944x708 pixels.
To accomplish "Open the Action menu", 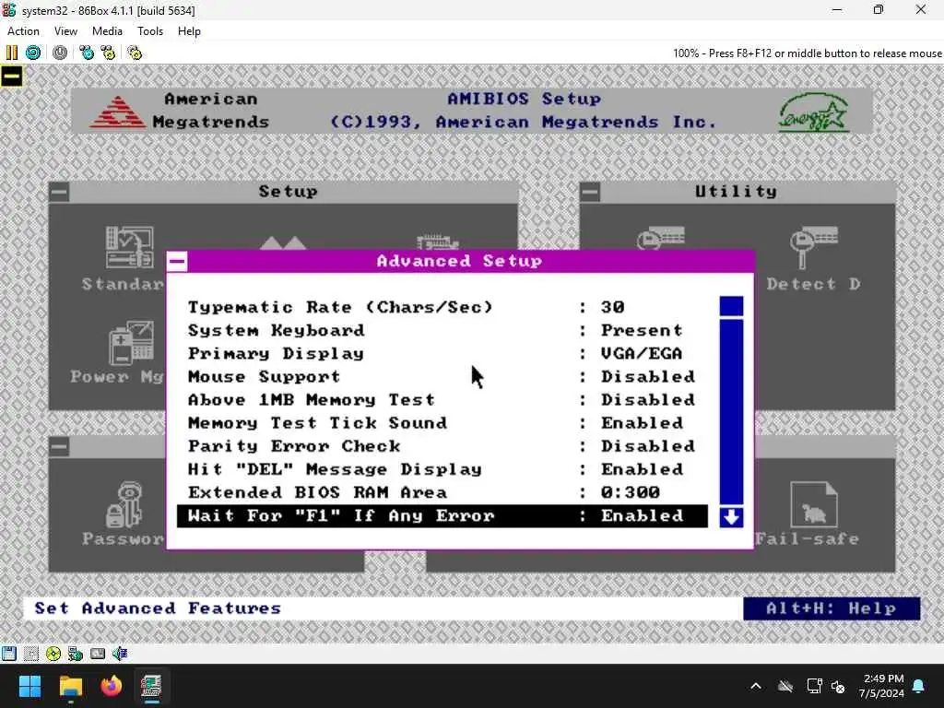I will 23,31.
